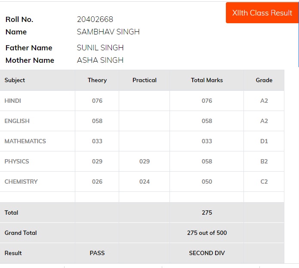Click CHEMISTRY total marks 050
This screenshot has width=299, height=268.
pyautogui.click(x=207, y=182)
